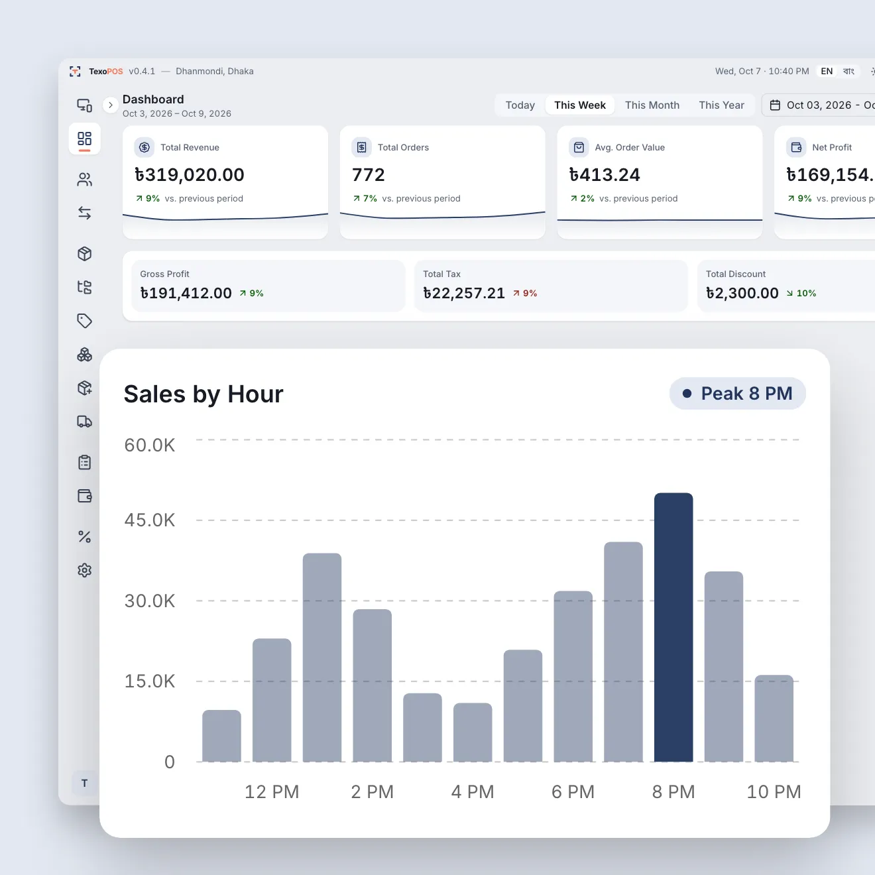Viewport: 875px width, 875px height.
Task: Click the 7% vs. previous period on Total Orders
Action: [406, 198]
